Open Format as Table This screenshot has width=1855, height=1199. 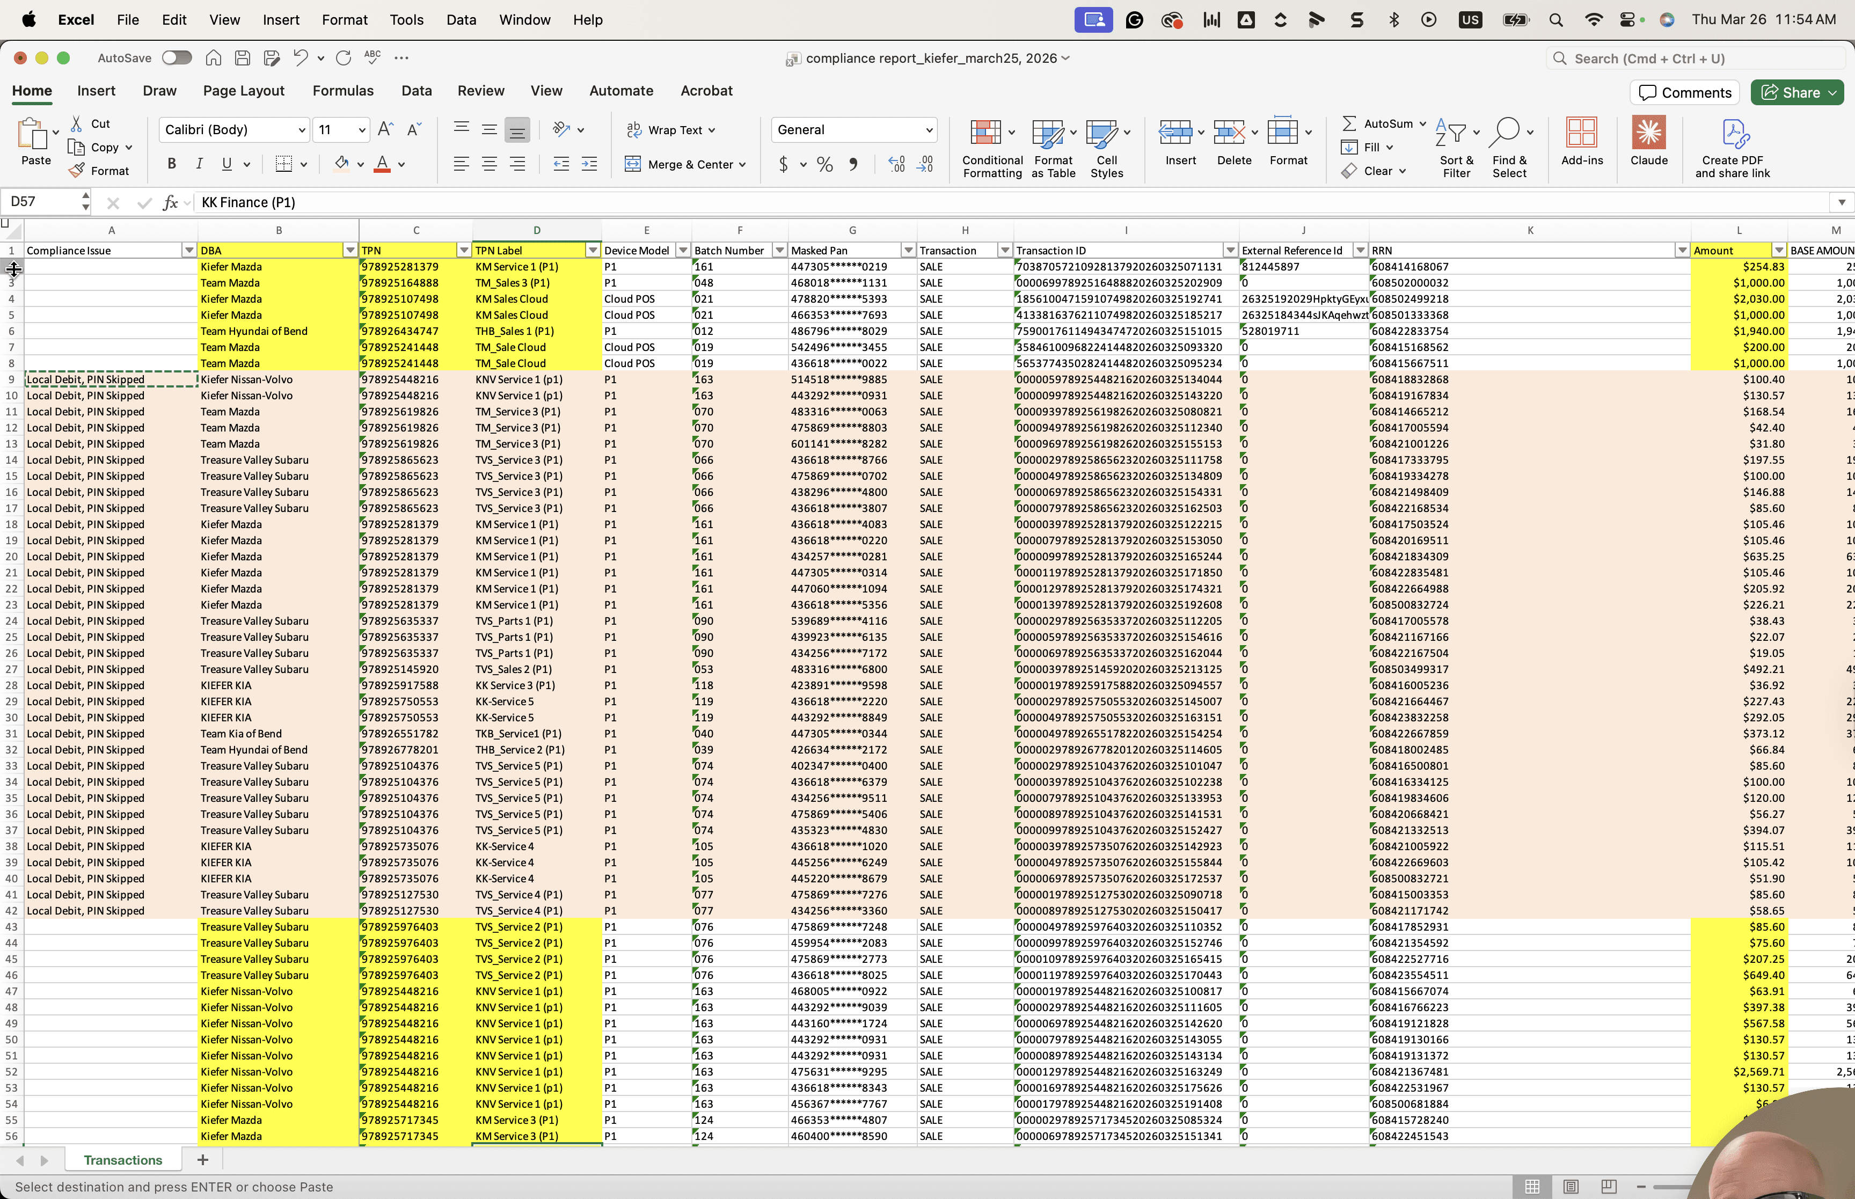click(x=1053, y=148)
